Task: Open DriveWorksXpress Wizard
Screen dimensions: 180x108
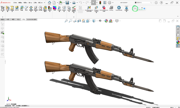Action: click(x=104, y=9)
